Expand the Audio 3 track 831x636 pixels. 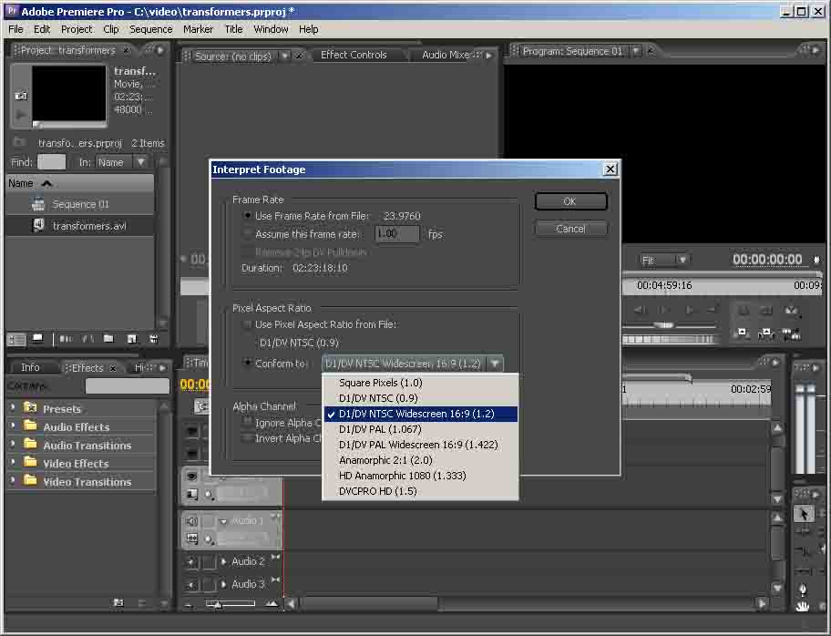pyautogui.click(x=223, y=584)
